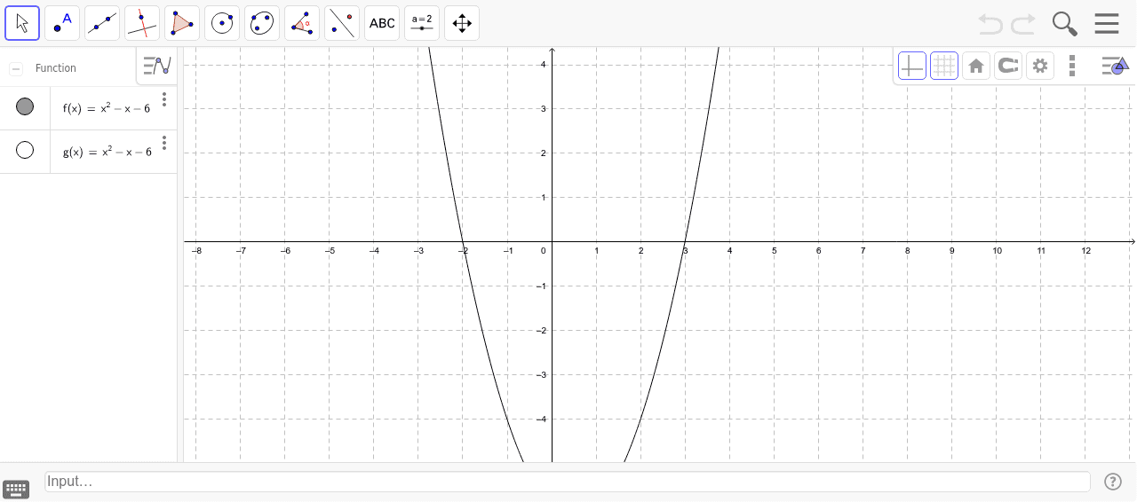Viewport: 1137px width, 502px height.
Task: Show function g(x) using its visibility circle
Action: click(25, 151)
